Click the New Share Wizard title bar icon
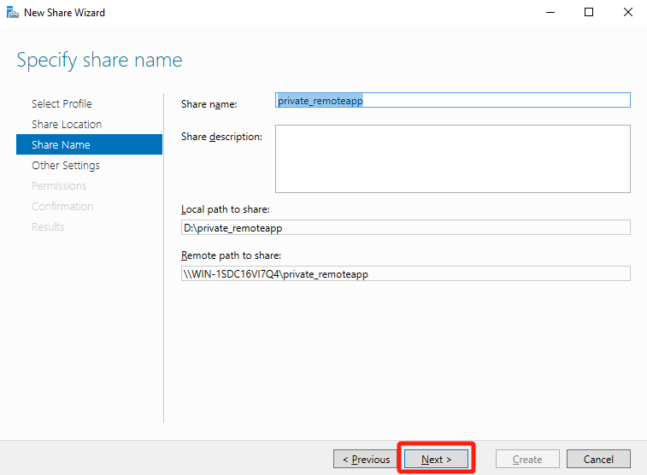Screen dimensions: 647x475 tap(12, 13)
